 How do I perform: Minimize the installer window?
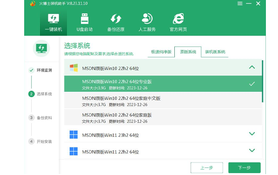click(x=249, y=4)
